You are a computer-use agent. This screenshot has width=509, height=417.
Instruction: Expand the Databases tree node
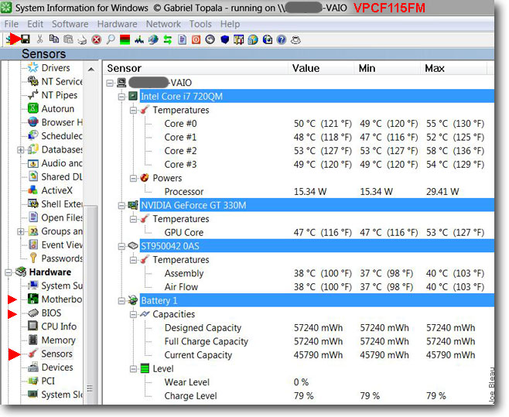(20, 150)
